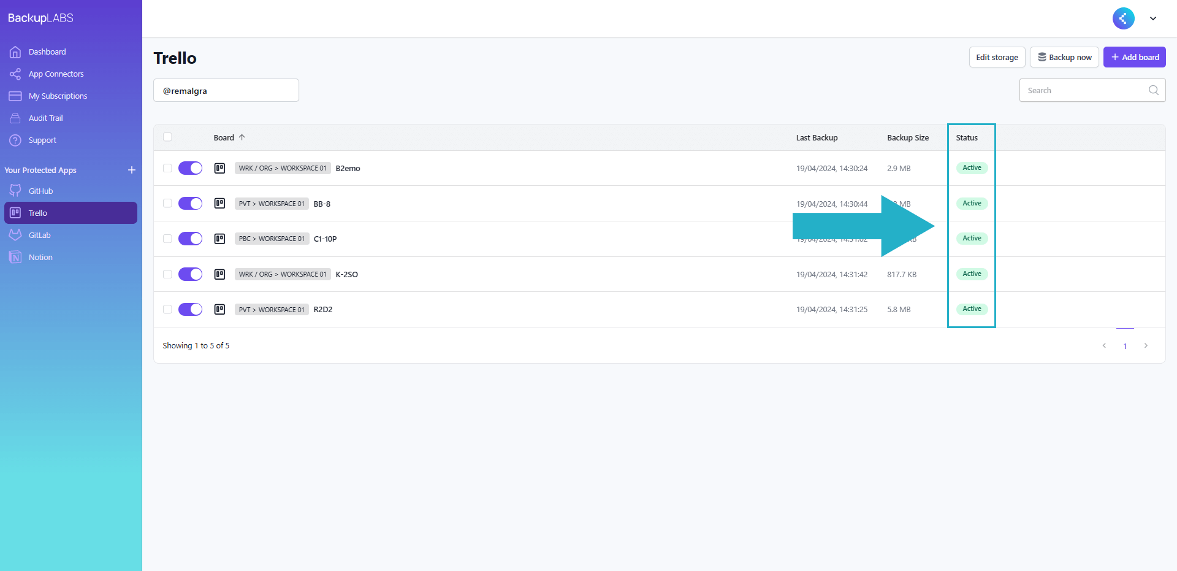This screenshot has height=571, width=1177.
Task: Click the Trello board icon for B2emo
Action: coord(219,168)
